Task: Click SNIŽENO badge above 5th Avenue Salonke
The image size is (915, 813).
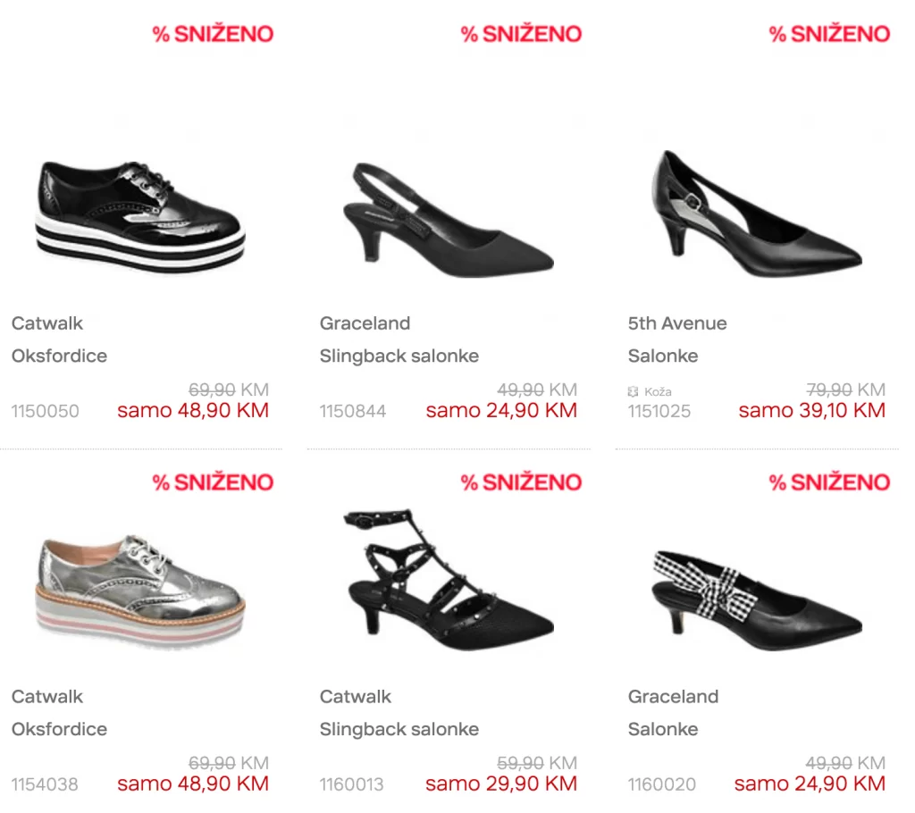Action: [829, 34]
